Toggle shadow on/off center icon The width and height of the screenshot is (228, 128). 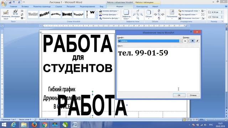(x=138, y=15)
